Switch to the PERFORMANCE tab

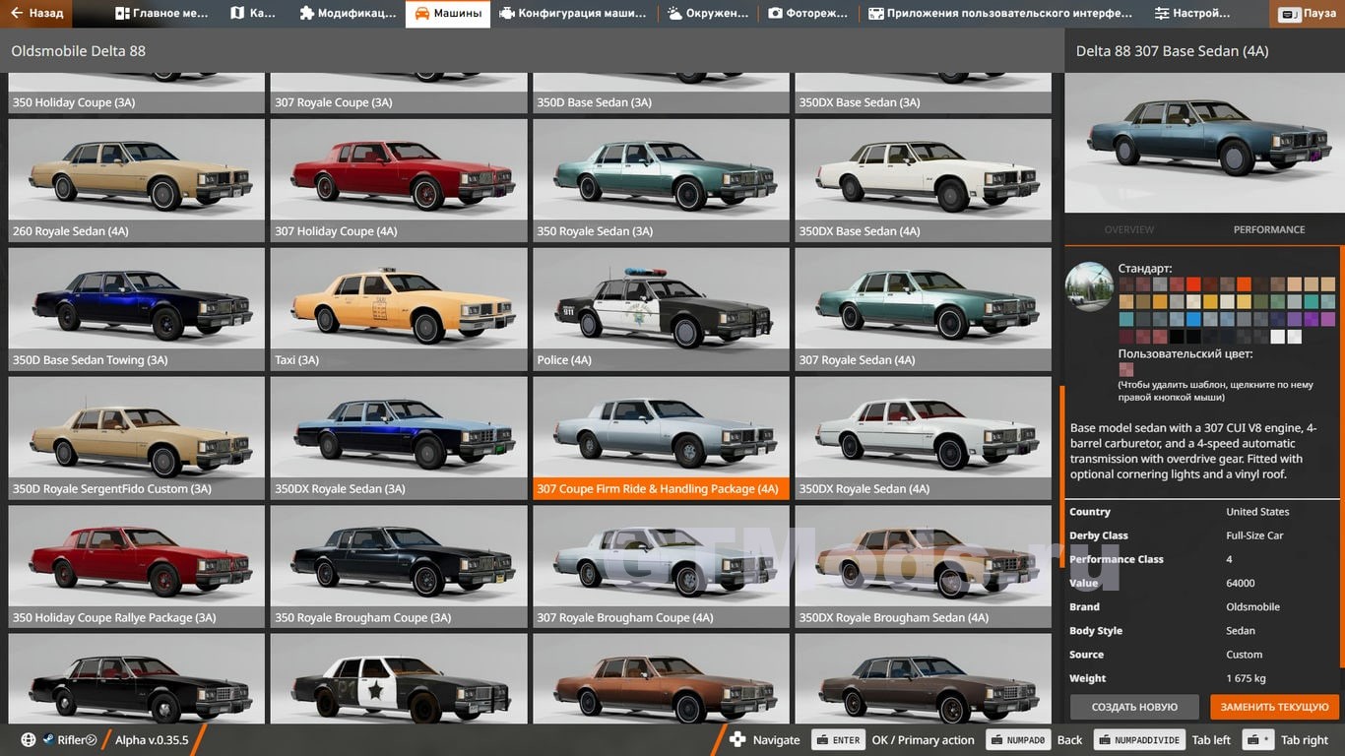[x=1269, y=229]
